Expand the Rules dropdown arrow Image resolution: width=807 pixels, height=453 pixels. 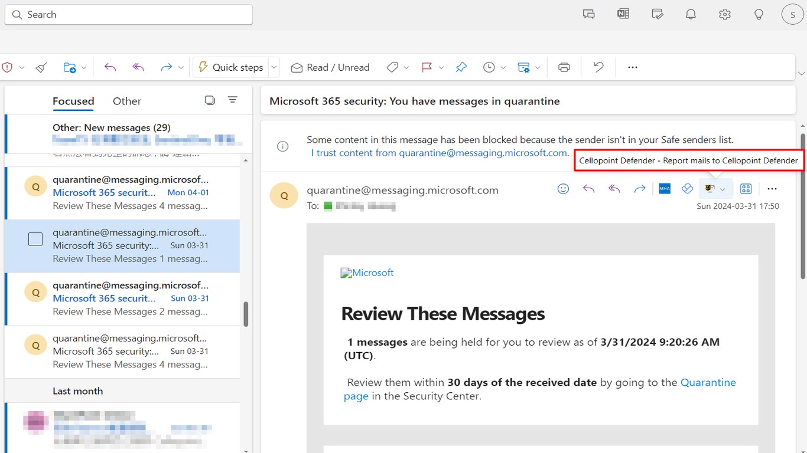[x=538, y=68]
